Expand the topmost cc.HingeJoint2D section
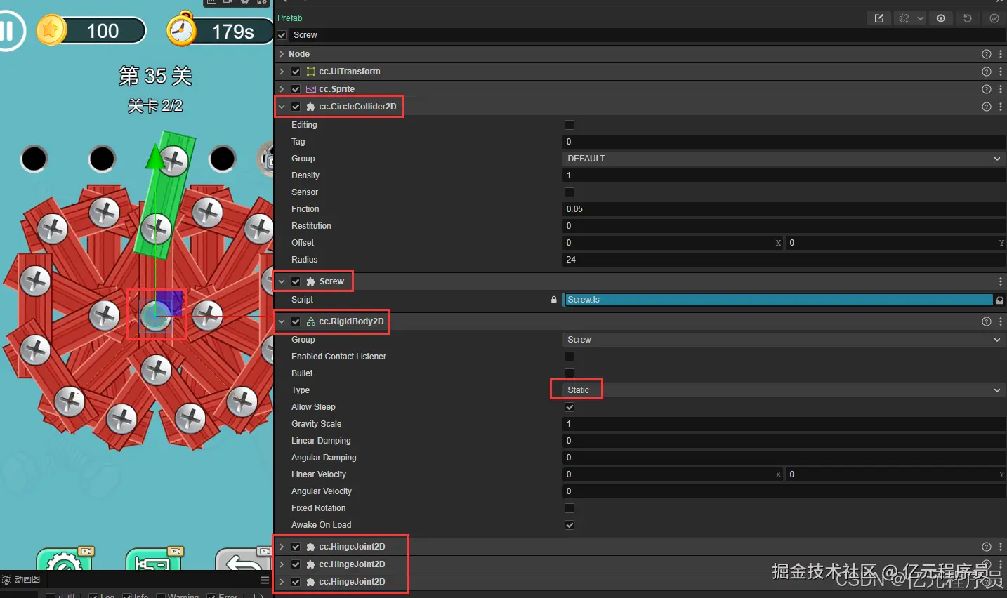 pos(282,547)
